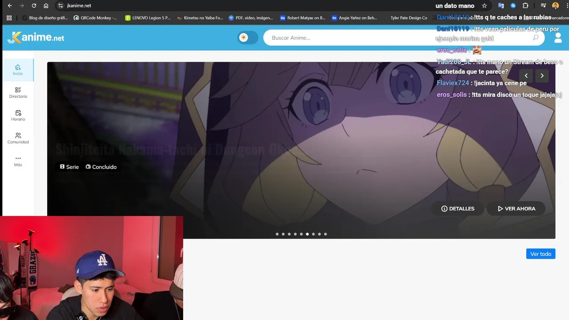Image resolution: width=569 pixels, height=320 pixels.
Task: Open the Extensions puzzle-piece menu
Action: [x=525, y=6]
